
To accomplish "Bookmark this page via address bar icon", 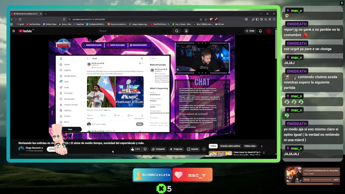I will [64, 19].
